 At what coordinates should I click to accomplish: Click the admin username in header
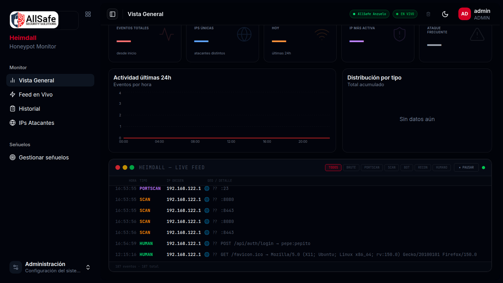[x=482, y=11]
